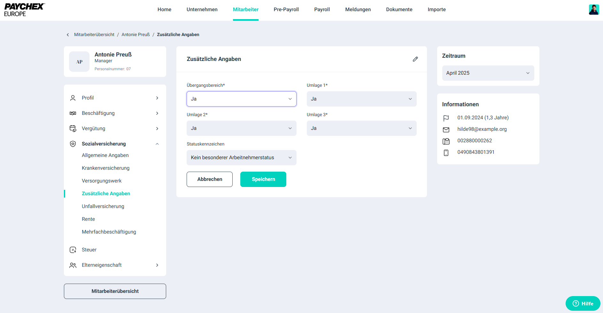Open the Statuskennzeichen dropdown

pyautogui.click(x=241, y=158)
